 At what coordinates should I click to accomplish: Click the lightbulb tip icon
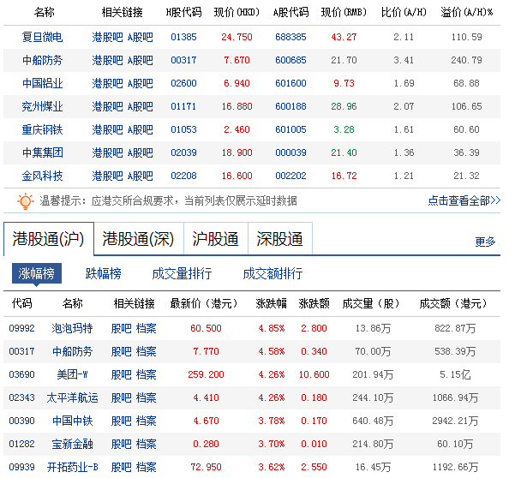point(26,200)
